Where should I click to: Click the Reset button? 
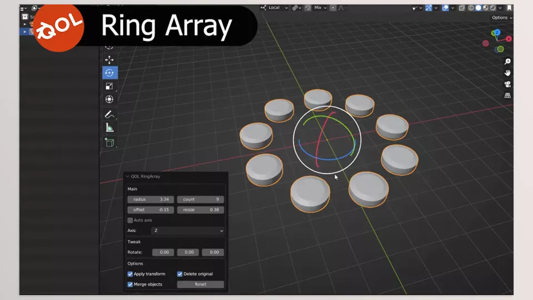(x=200, y=284)
